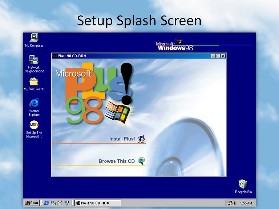This screenshot has height=209, width=279.
Task: Click the Browse This CD magnifier icon
Action: coord(141,161)
